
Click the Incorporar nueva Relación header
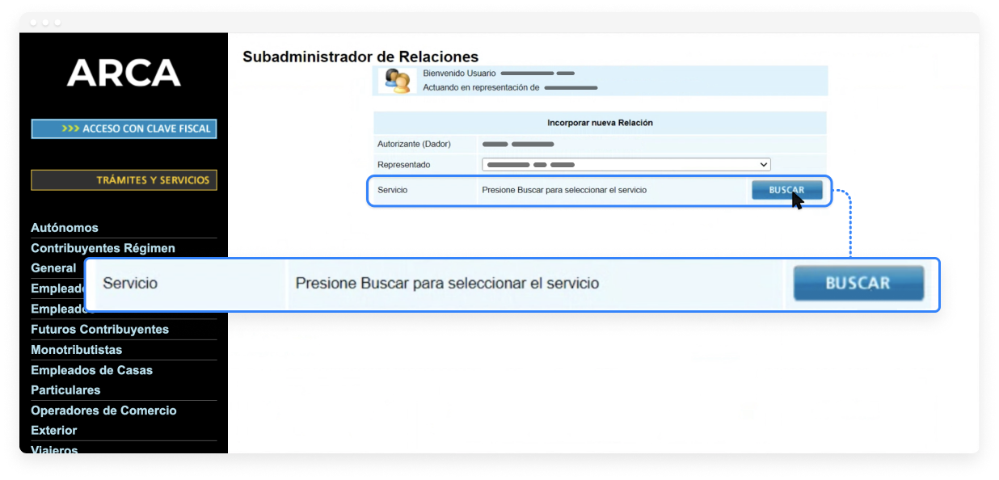pos(600,123)
